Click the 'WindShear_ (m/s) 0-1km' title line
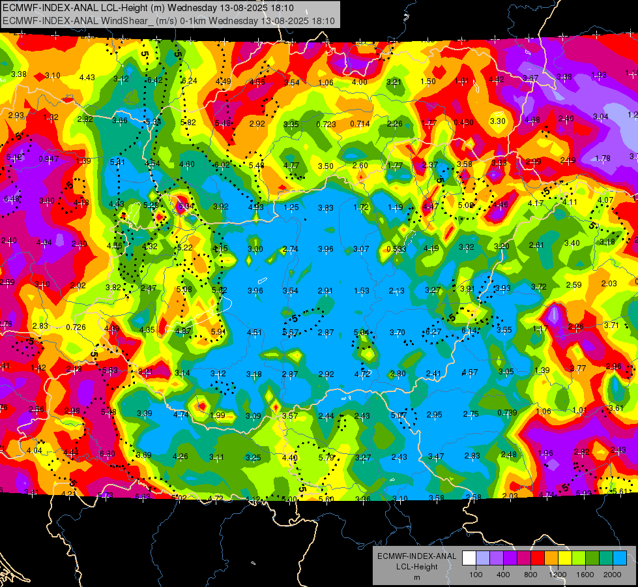The height and width of the screenshot is (587, 638). [x=168, y=21]
